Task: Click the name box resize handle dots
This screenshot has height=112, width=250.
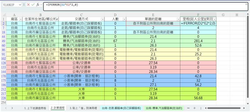Action: 24,5
